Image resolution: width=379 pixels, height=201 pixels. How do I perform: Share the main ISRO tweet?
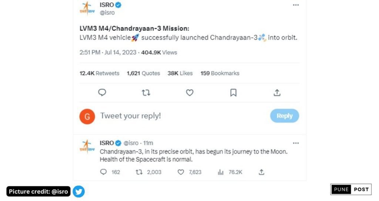pos(277,93)
